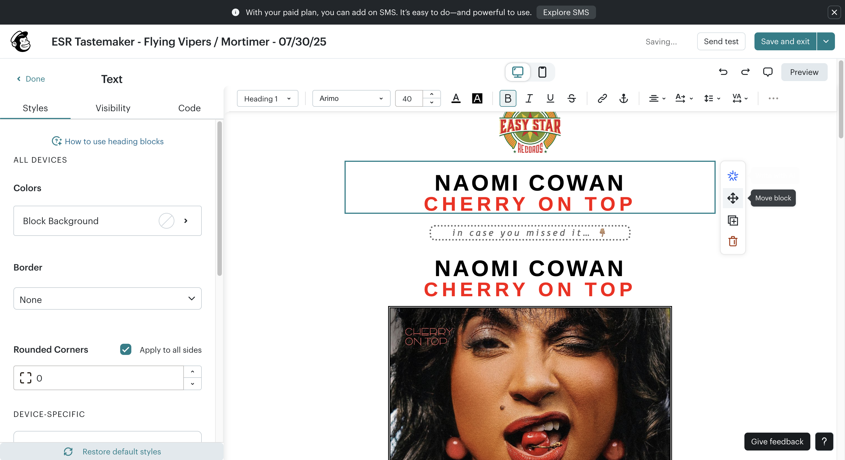The height and width of the screenshot is (460, 845).
Task: Increase the font size with up arrow
Action: pyautogui.click(x=432, y=94)
